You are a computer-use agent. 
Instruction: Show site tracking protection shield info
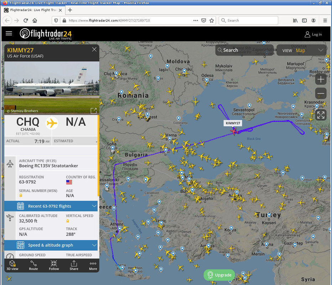click(x=56, y=20)
